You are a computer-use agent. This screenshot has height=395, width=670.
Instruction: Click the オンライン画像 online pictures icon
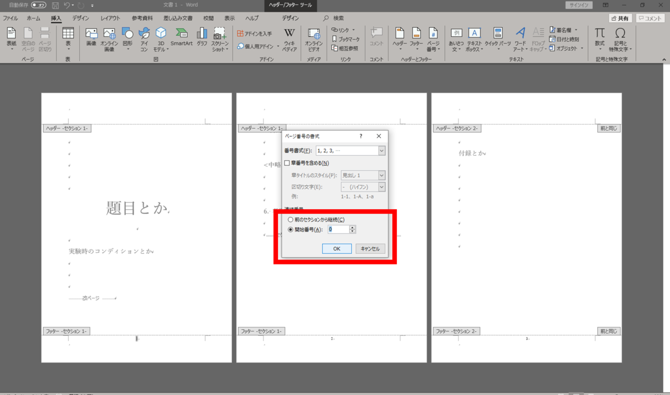pyautogui.click(x=109, y=39)
